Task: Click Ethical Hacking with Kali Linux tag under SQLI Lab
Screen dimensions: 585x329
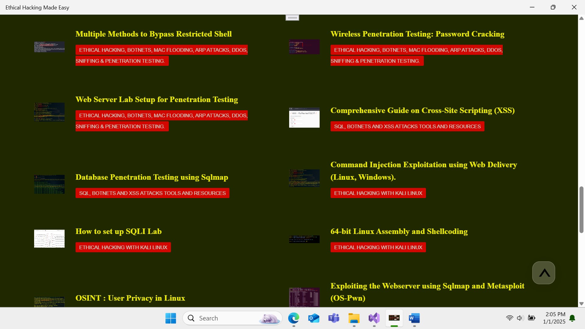Action: coord(123,247)
